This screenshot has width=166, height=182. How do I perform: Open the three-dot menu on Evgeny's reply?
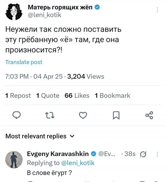click(157, 155)
